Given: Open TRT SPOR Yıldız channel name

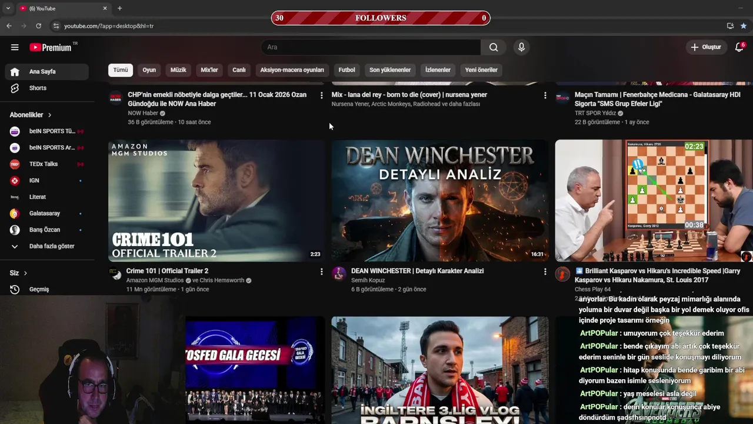Looking at the screenshot, I should point(595,113).
